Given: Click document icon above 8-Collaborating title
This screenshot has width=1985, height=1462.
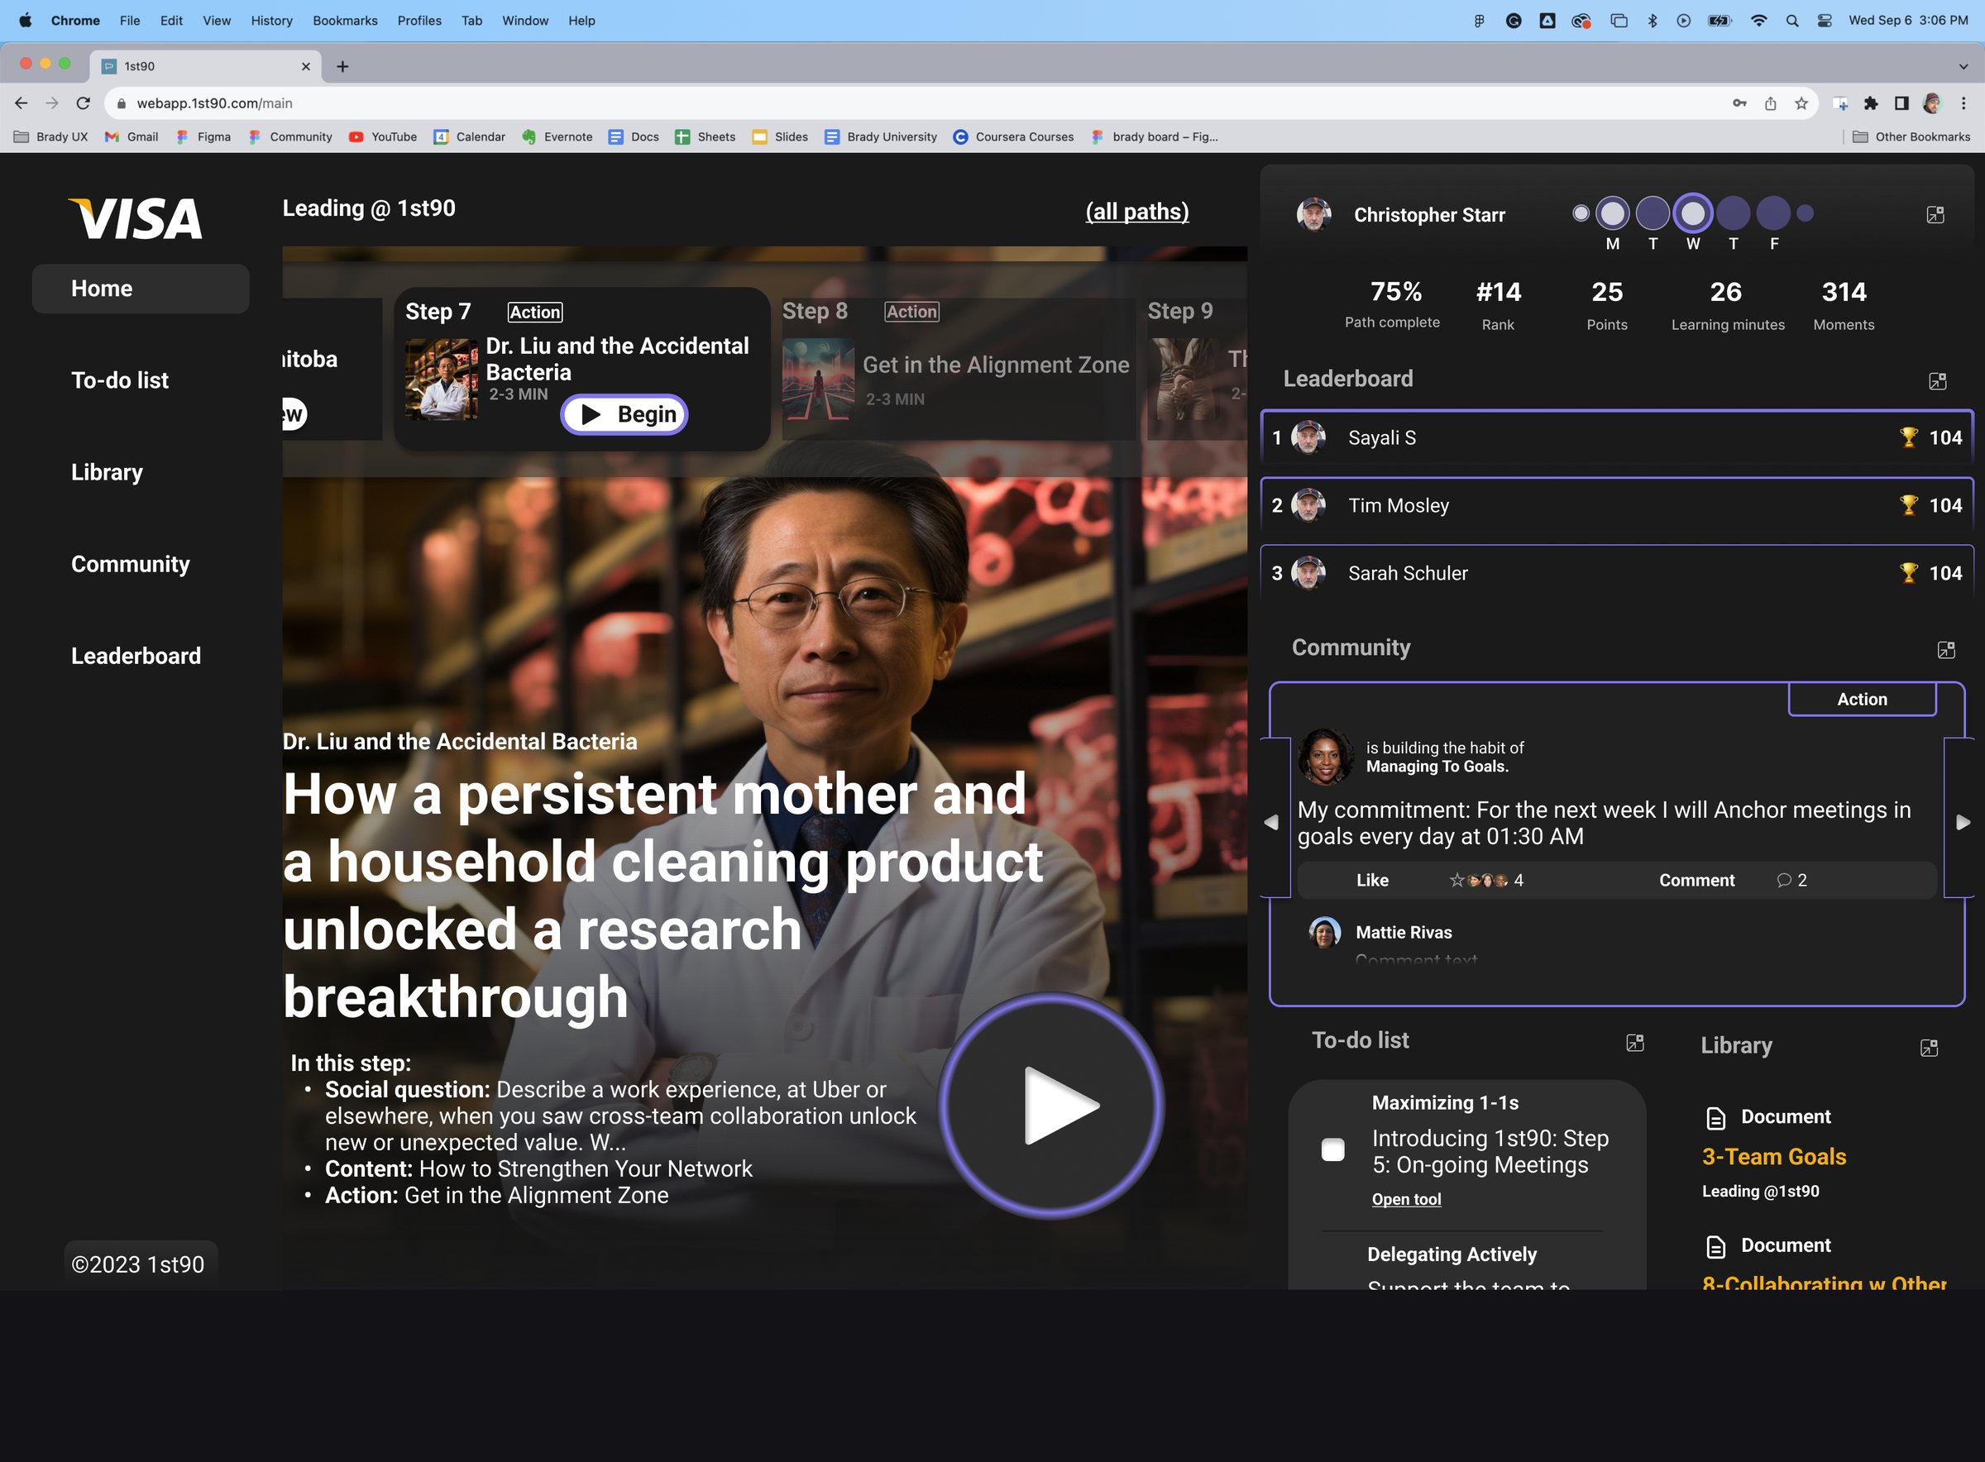Looking at the screenshot, I should click(x=1715, y=1246).
